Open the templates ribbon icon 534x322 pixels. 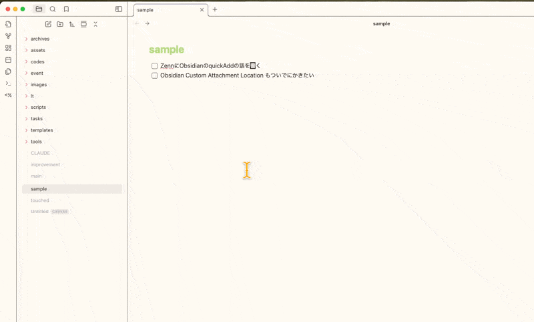(8, 71)
